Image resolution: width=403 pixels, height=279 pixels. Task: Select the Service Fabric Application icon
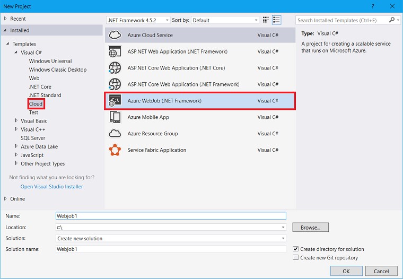(115, 150)
